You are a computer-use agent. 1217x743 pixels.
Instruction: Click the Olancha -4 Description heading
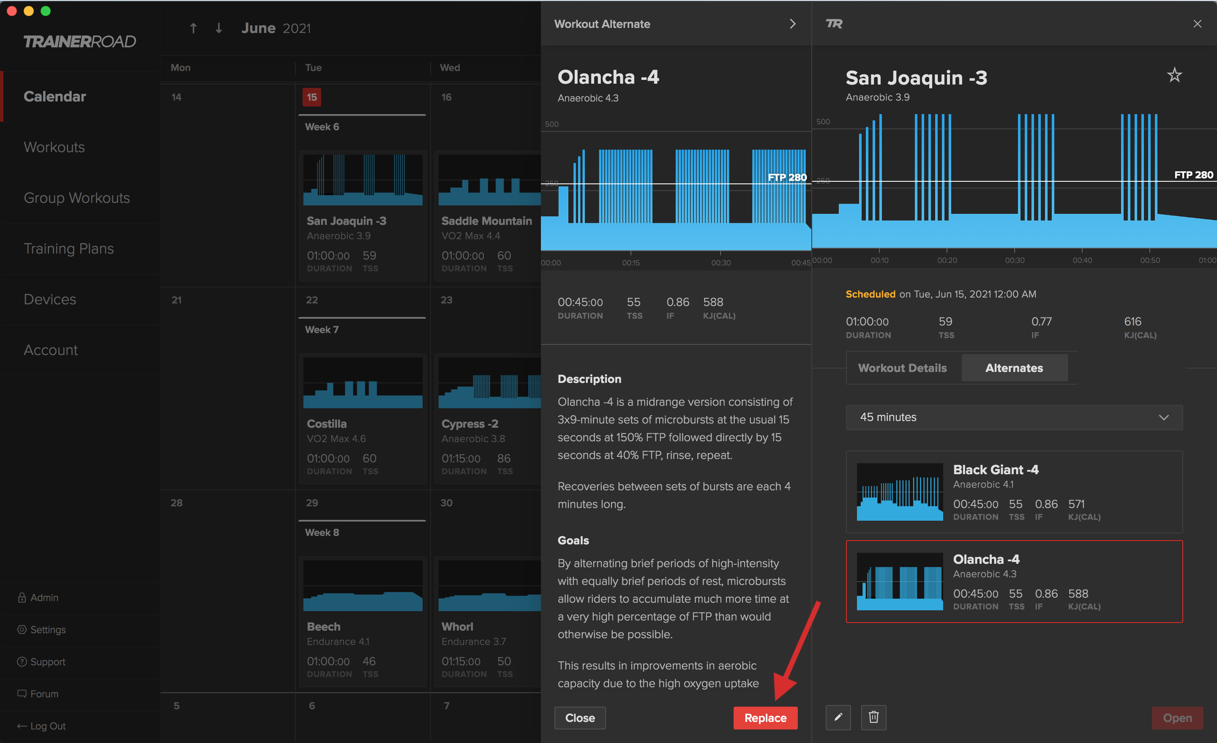(589, 379)
